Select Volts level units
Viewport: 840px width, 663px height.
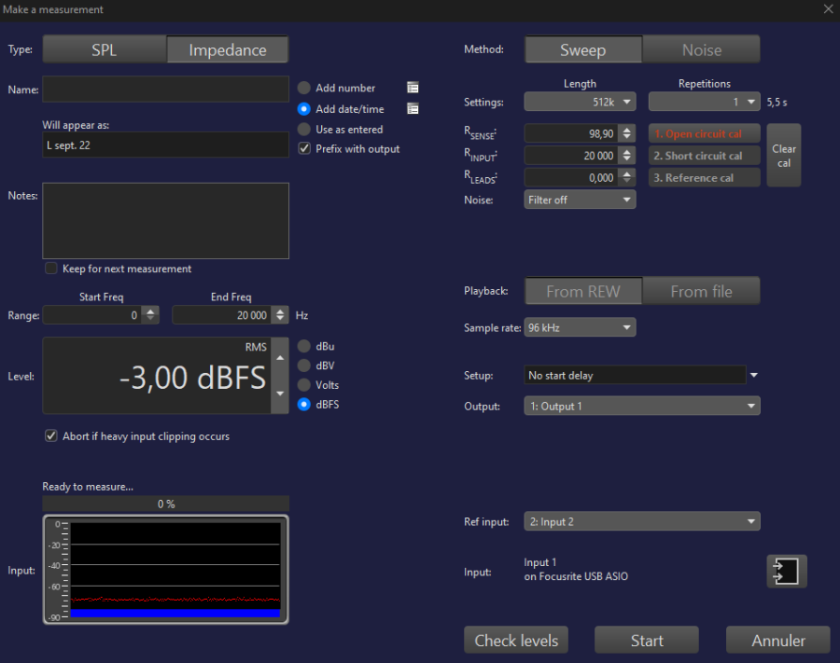(303, 385)
